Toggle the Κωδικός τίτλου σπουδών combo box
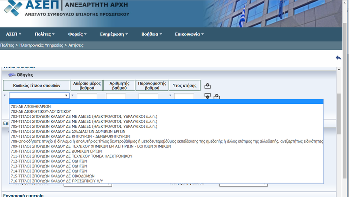 pyautogui.click(x=39, y=95)
